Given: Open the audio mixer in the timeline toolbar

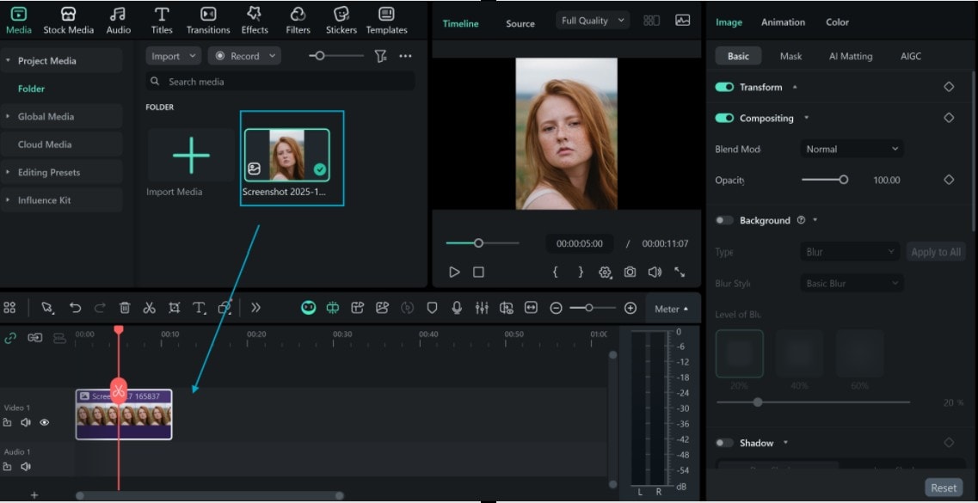Looking at the screenshot, I should tap(483, 307).
